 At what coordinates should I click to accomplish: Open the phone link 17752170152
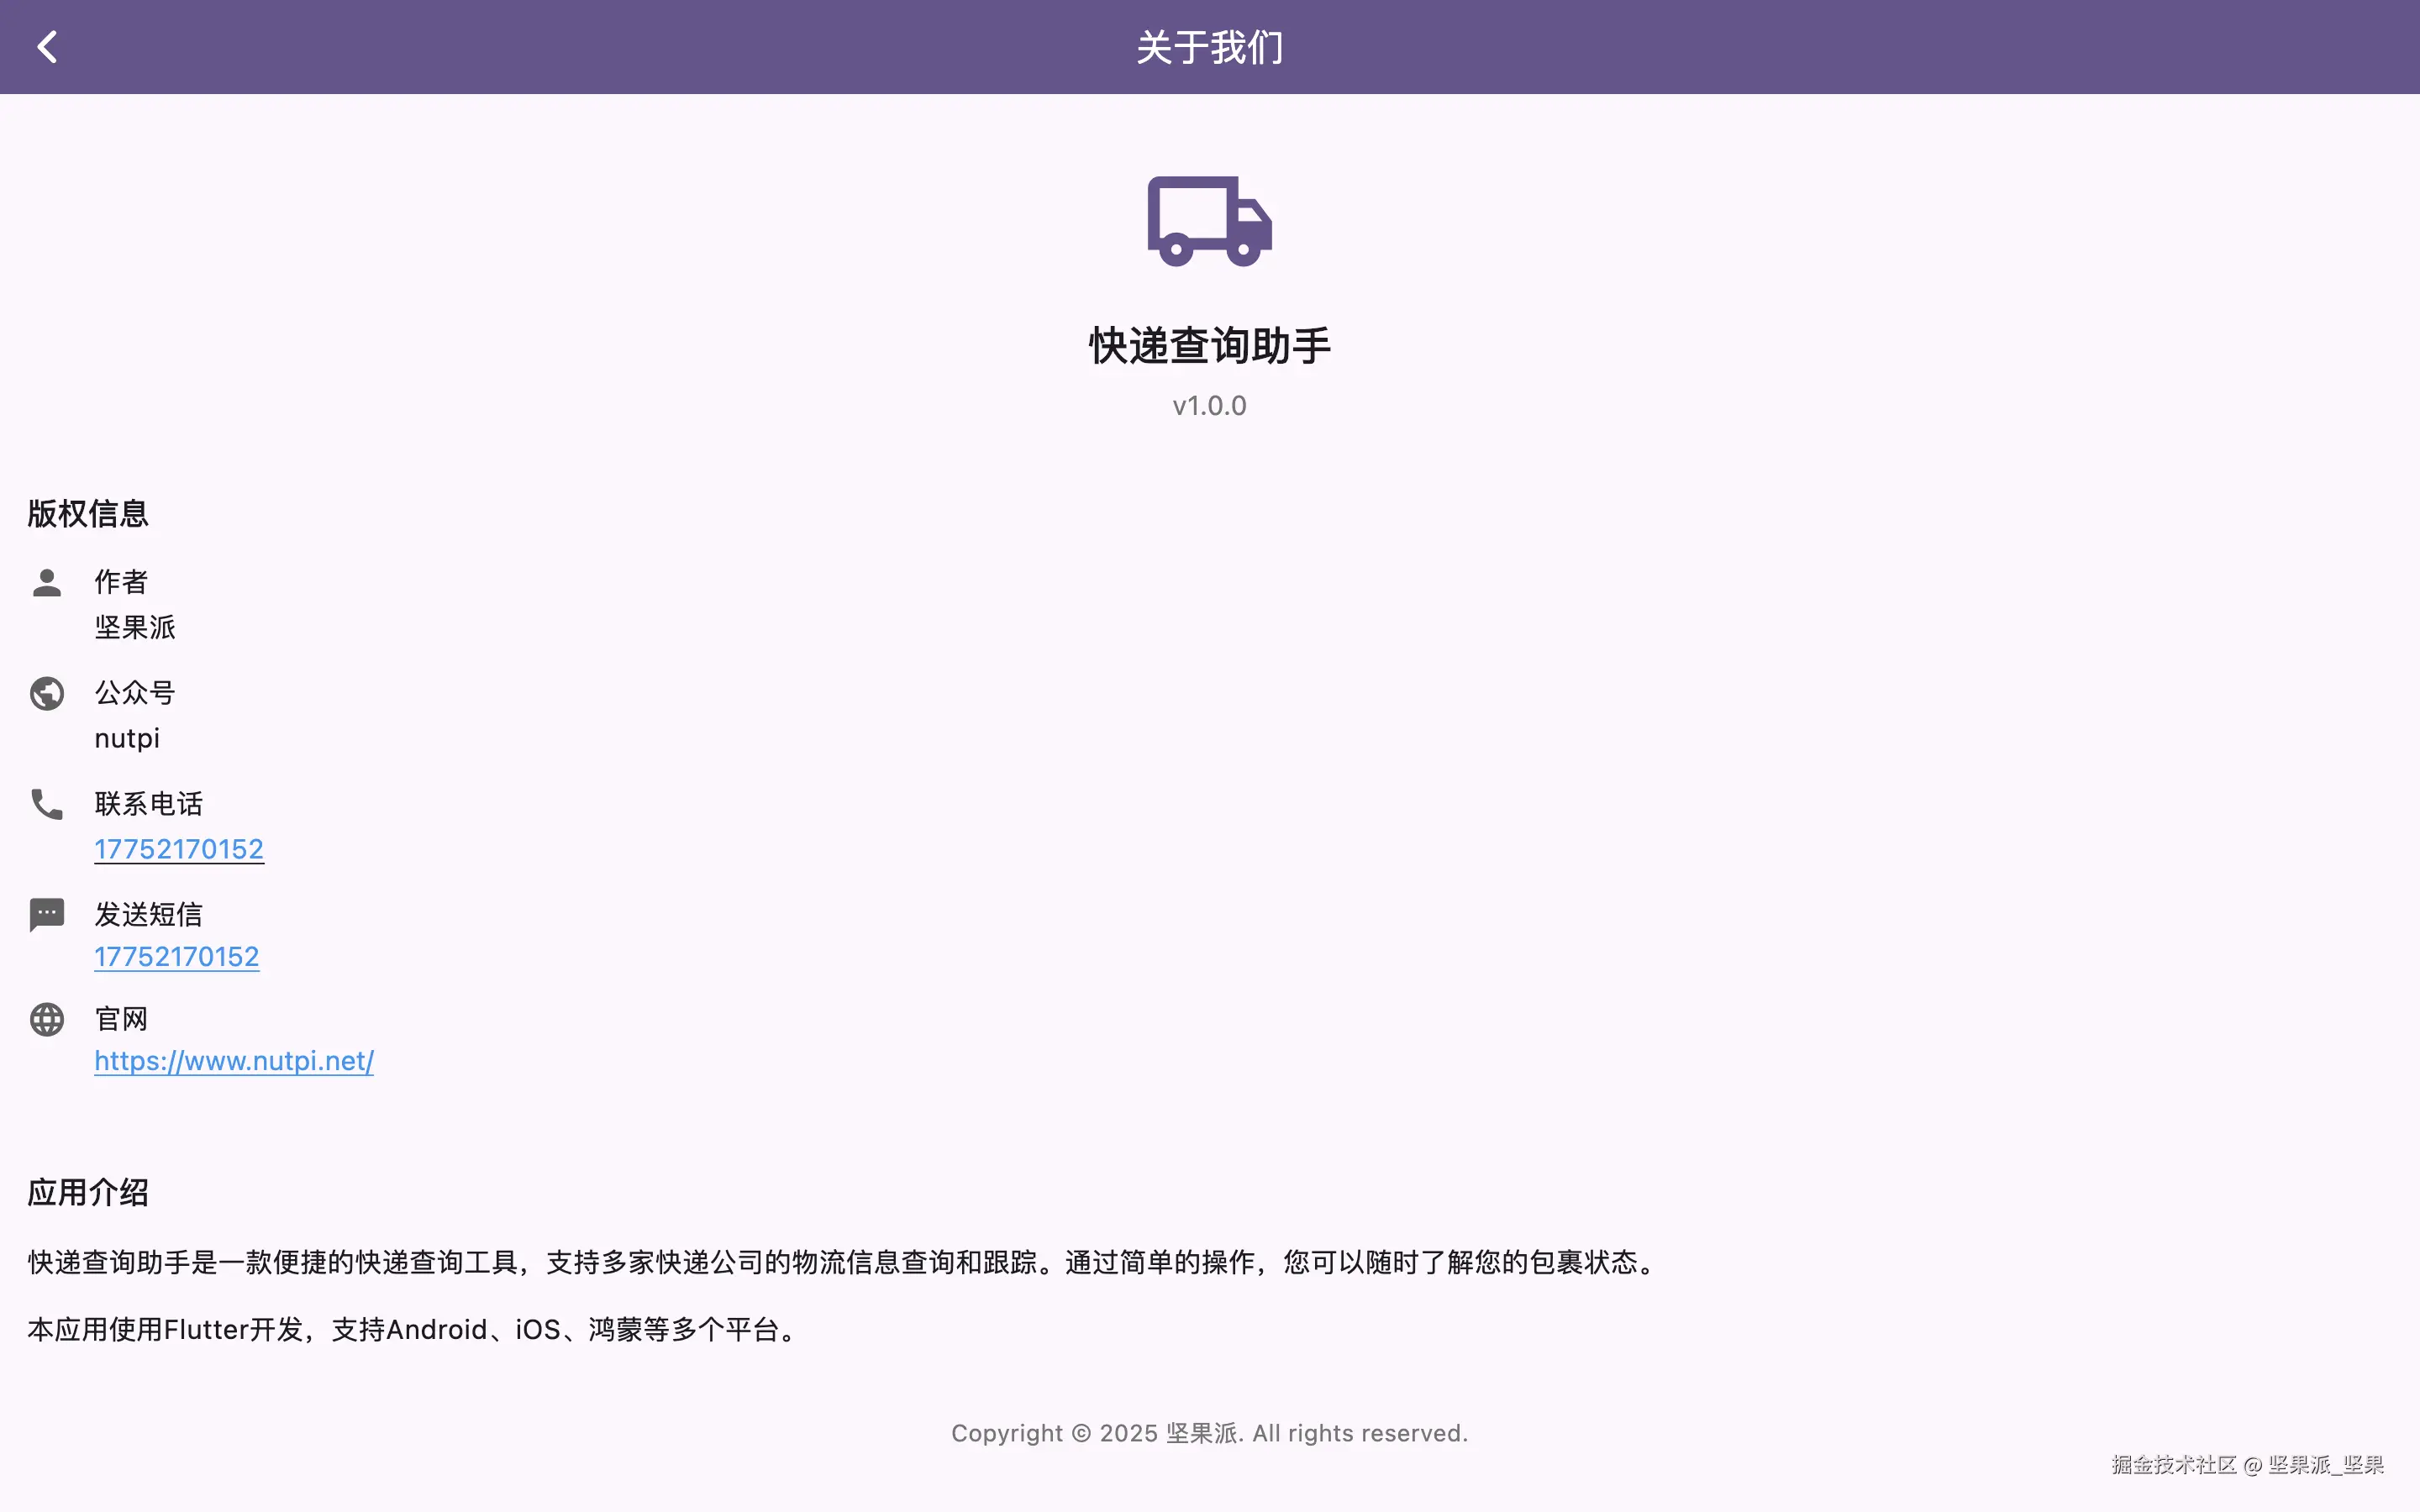click(x=179, y=848)
